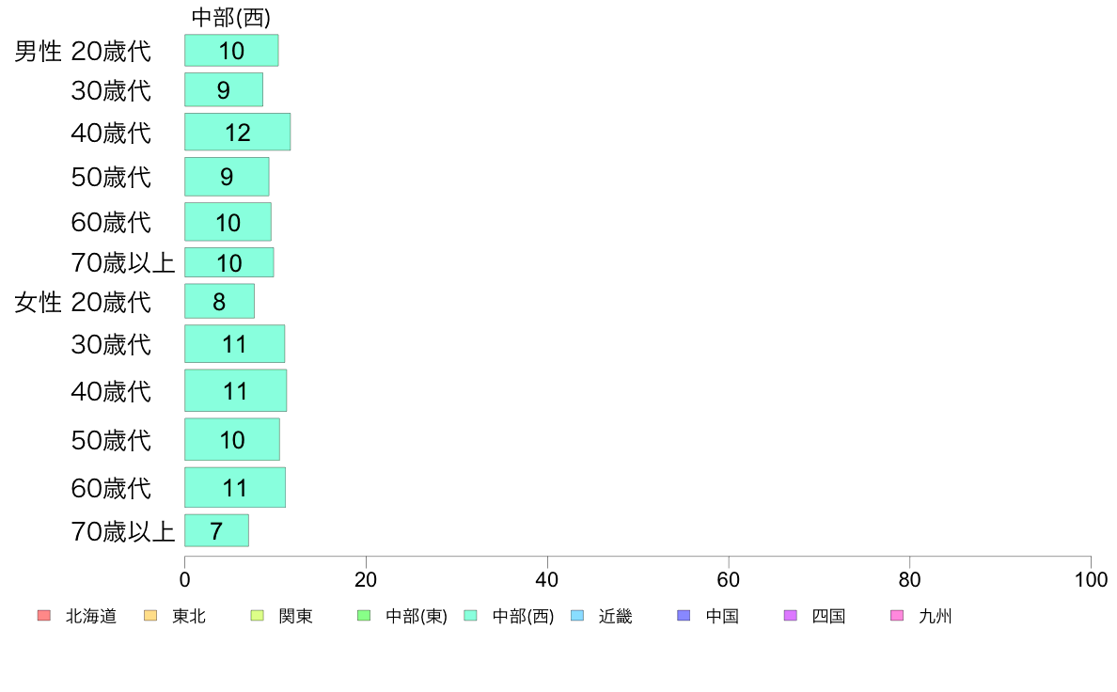The height and width of the screenshot is (692, 1117).
Task: Click the 関東 yellow-green legend swatch
Action: [258, 615]
